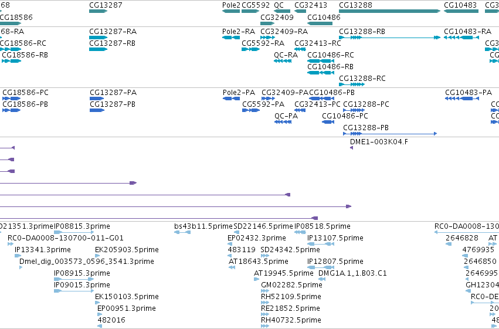
Task: Click transcript CG13288-RB
Action: [x=389, y=38]
